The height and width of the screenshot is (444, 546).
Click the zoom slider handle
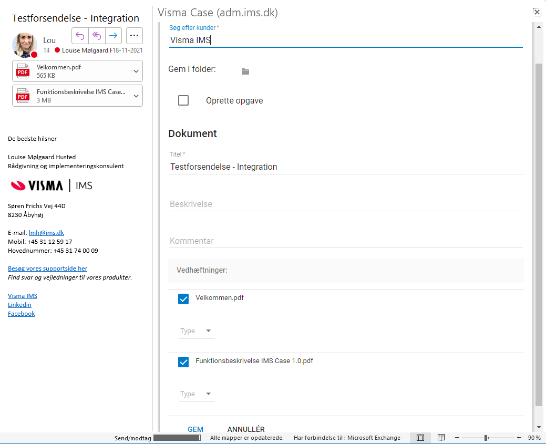486,438
